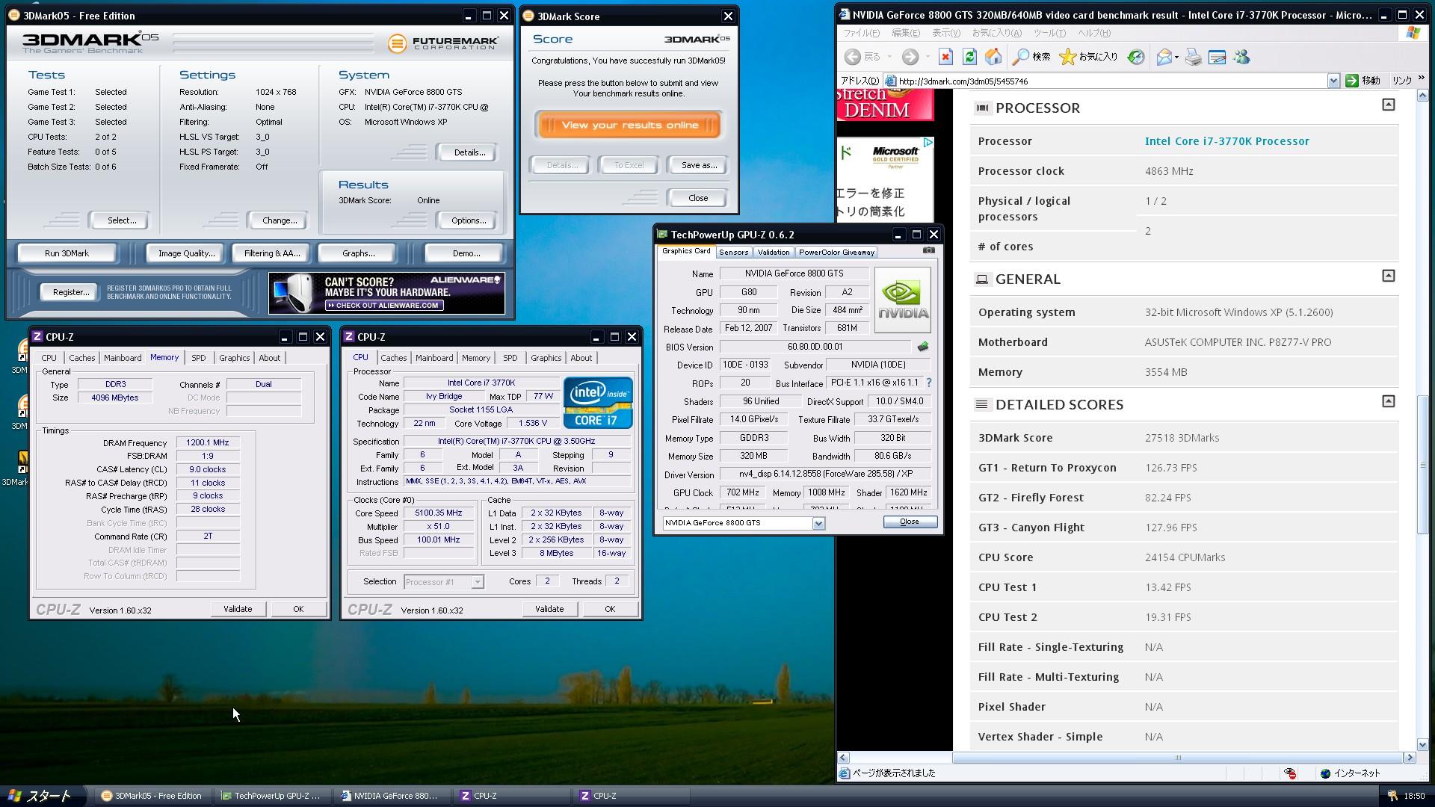Click Intel Core i7-3770K Processor link
1435x807 pixels.
(1226, 141)
